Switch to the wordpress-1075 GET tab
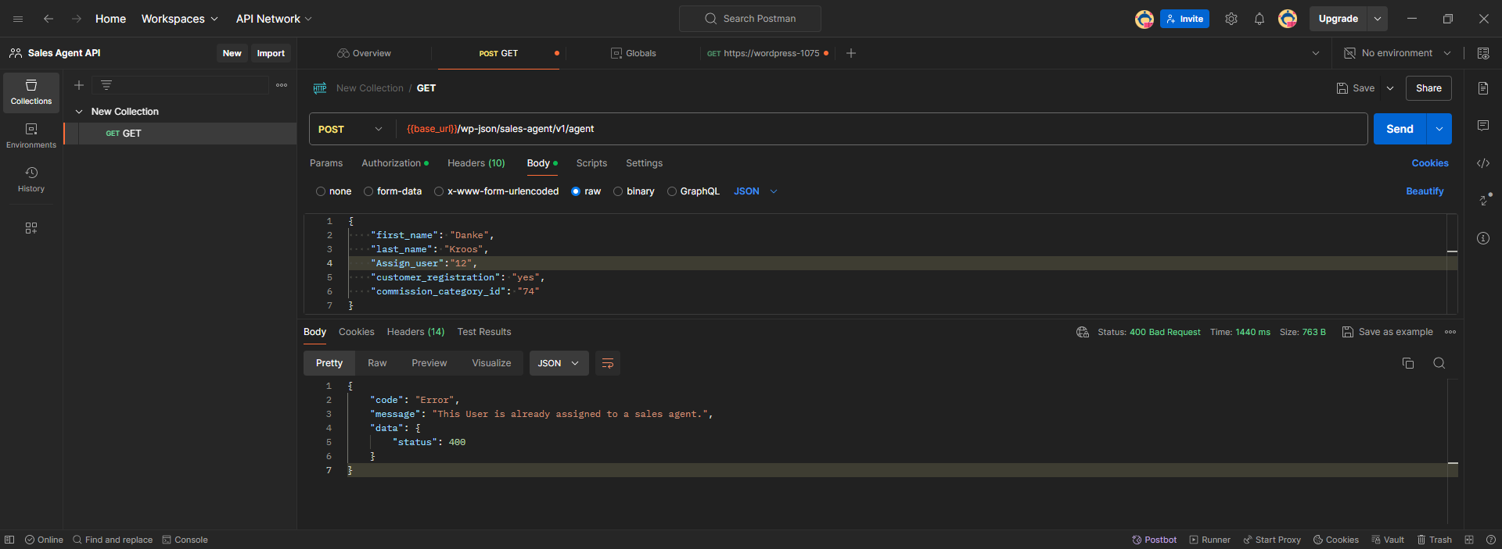The height and width of the screenshot is (549, 1502). (x=767, y=53)
